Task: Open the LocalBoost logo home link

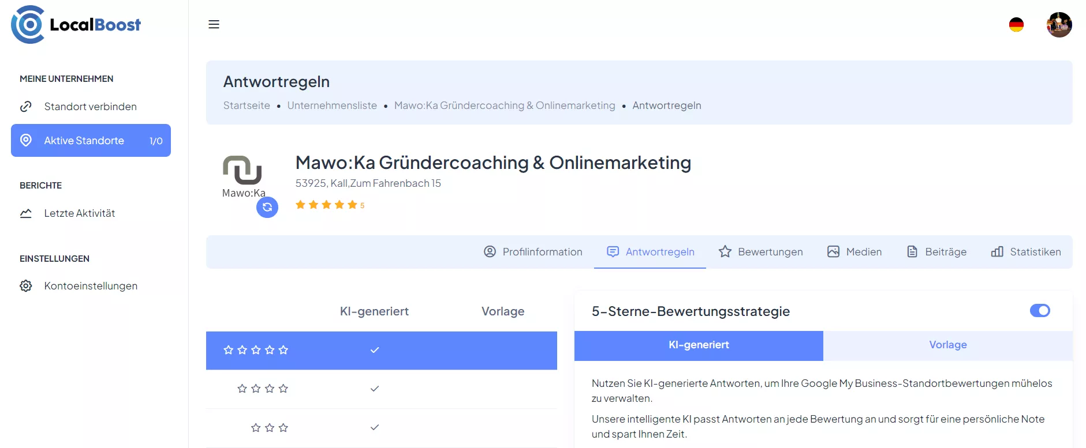Action: pos(76,24)
